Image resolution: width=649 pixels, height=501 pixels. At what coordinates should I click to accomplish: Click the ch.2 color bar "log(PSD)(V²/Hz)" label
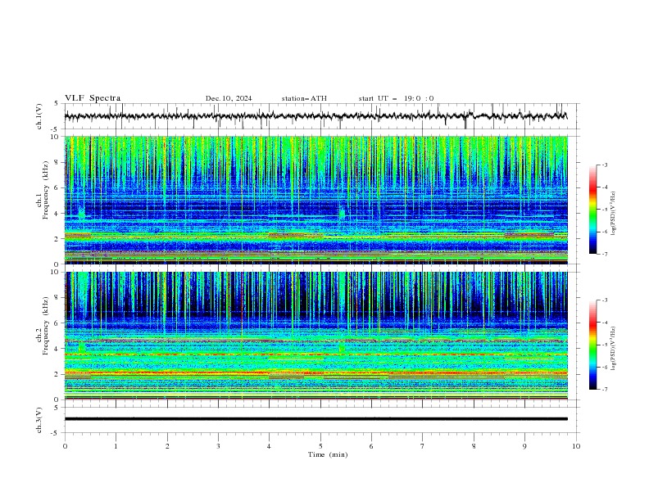click(x=613, y=349)
